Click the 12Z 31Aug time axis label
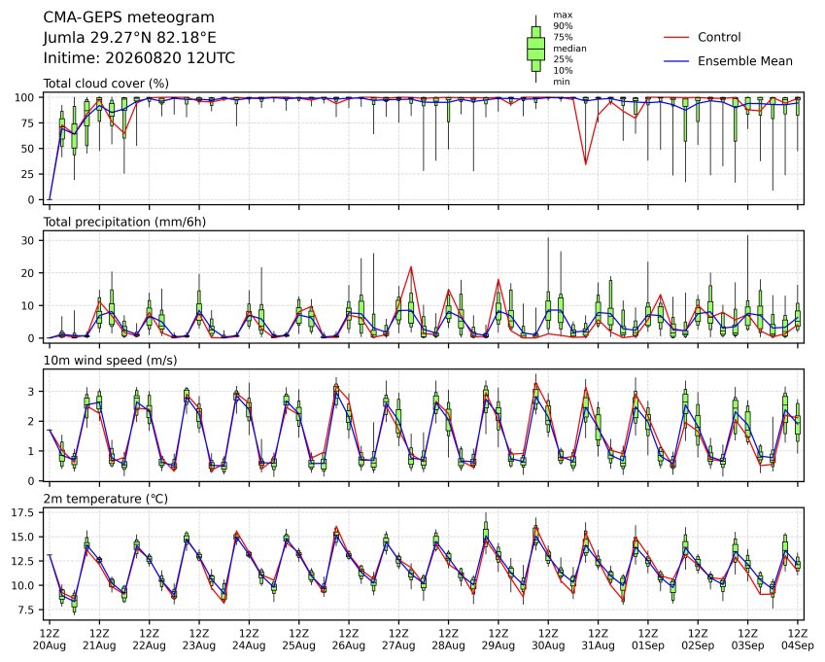This screenshot has height=662, width=825. [598, 640]
